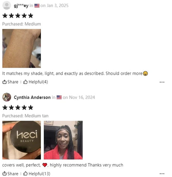Open the three-dot menu for gj***ey's review
172x177 pixels.
tap(162, 82)
